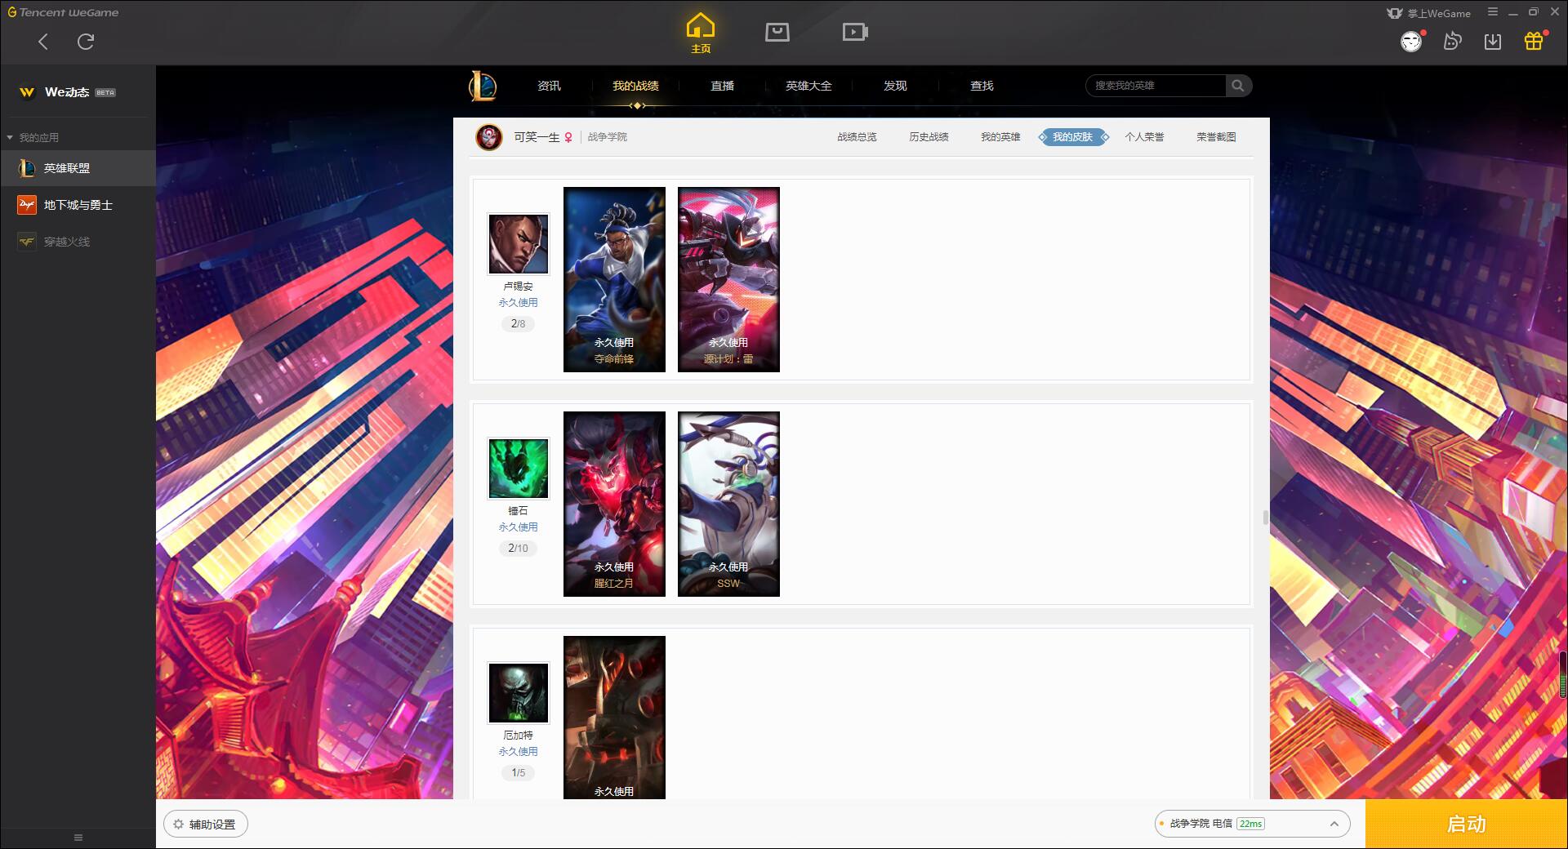Click the 1/5 skin count badge
This screenshot has height=849, width=1568.
pyautogui.click(x=518, y=773)
